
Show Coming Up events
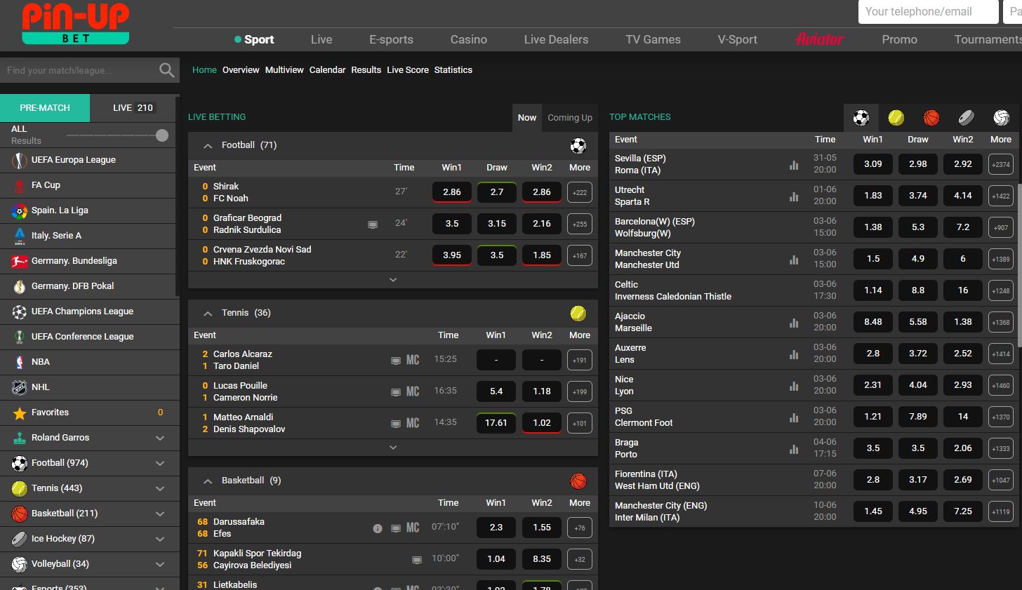pos(570,118)
